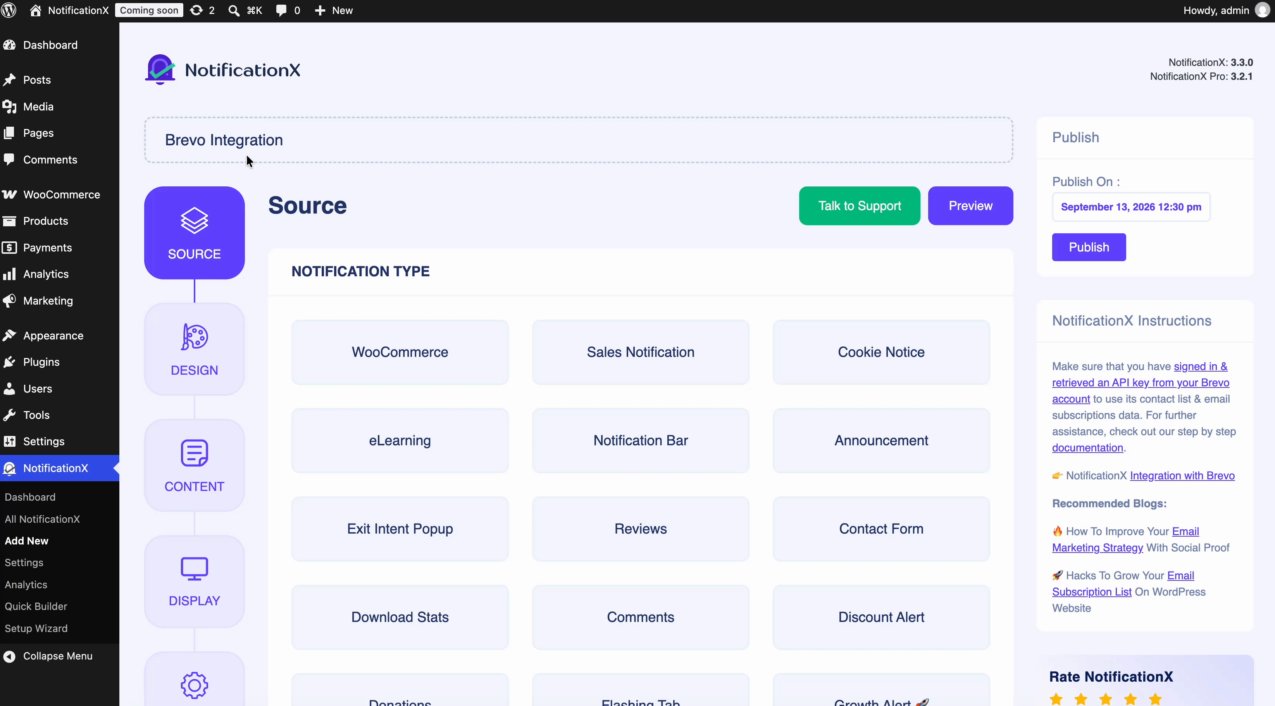Click the Talk to Support button

(x=859, y=206)
